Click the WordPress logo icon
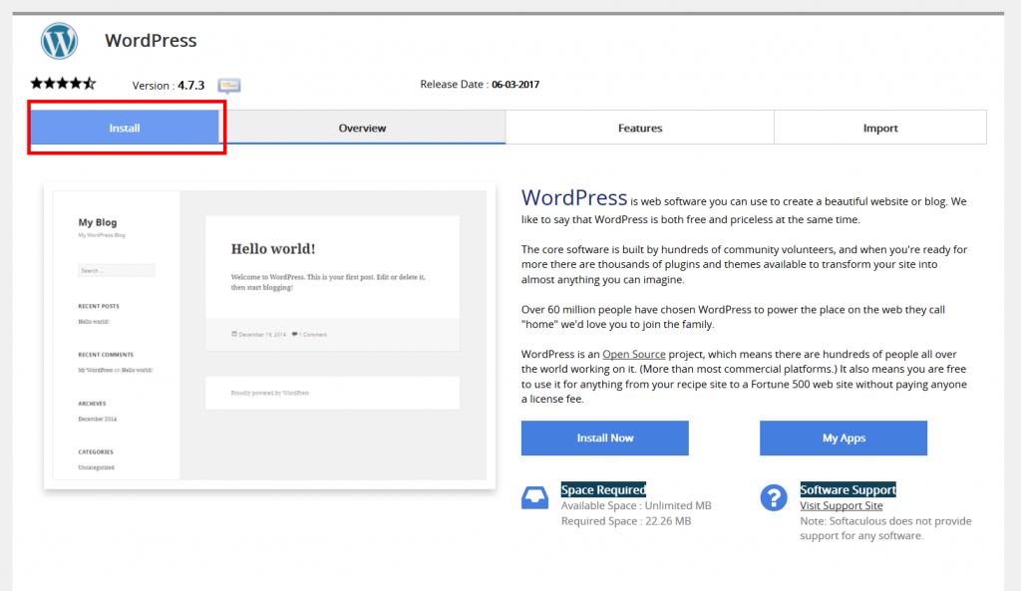The height and width of the screenshot is (591, 1021). coord(59,40)
